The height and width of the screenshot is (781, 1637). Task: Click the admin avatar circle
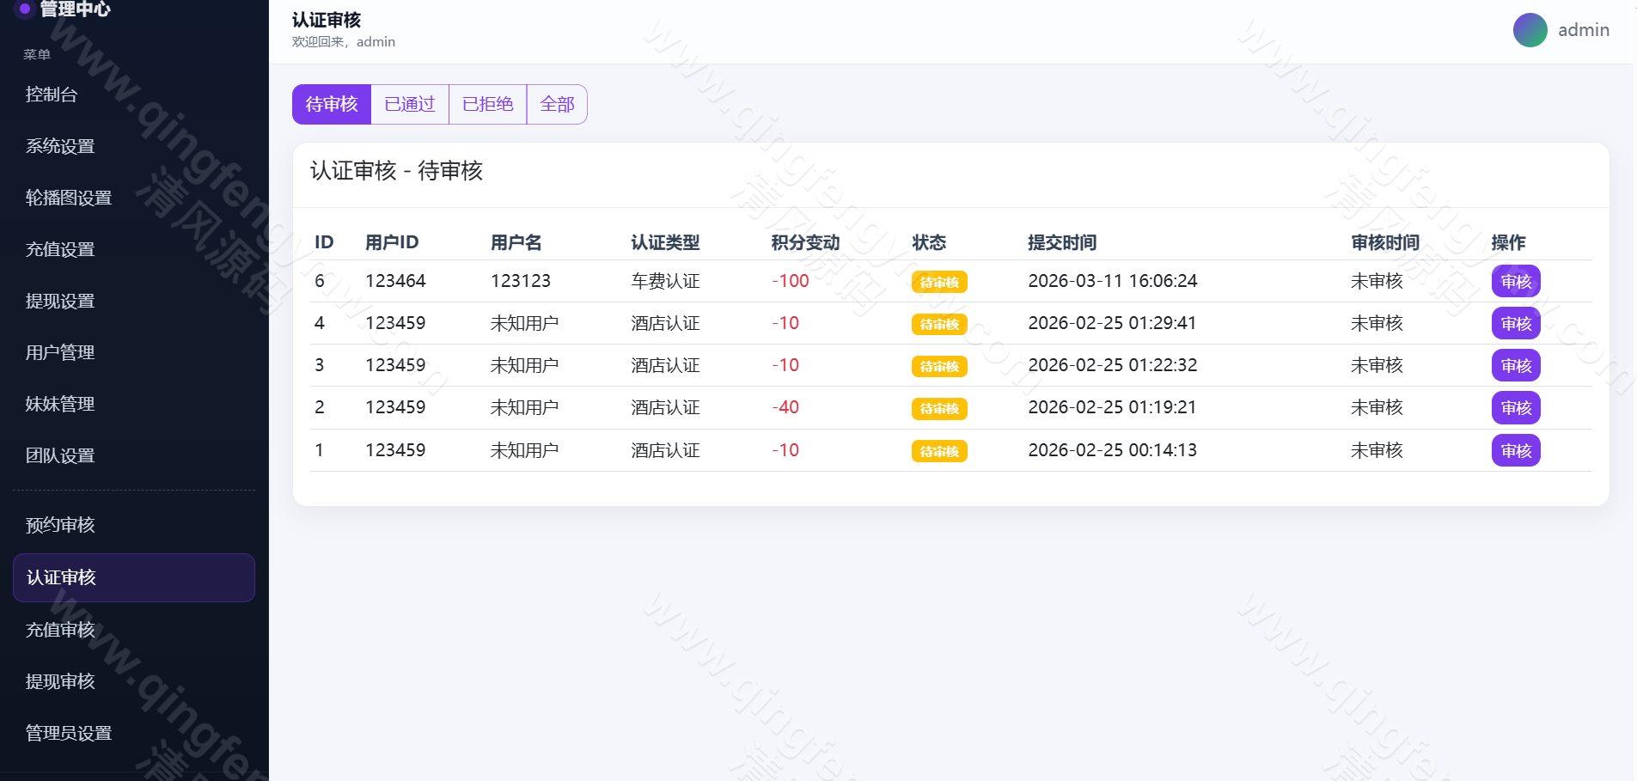click(1530, 30)
